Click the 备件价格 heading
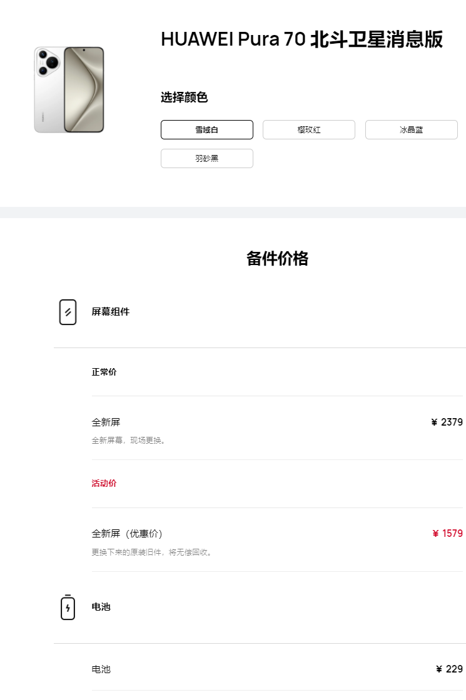 (278, 259)
